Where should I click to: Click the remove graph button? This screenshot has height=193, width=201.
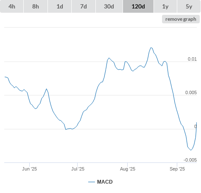click(x=181, y=19)
